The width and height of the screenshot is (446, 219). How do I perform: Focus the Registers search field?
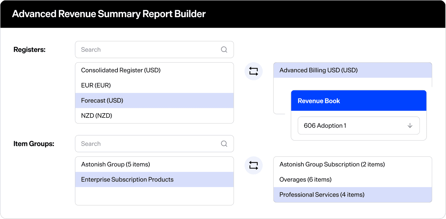click(x=154, y=50)
